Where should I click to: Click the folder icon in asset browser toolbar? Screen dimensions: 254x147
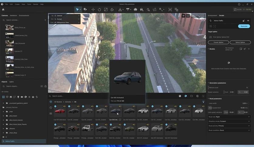pyautogui.click(x=191, y=96)
